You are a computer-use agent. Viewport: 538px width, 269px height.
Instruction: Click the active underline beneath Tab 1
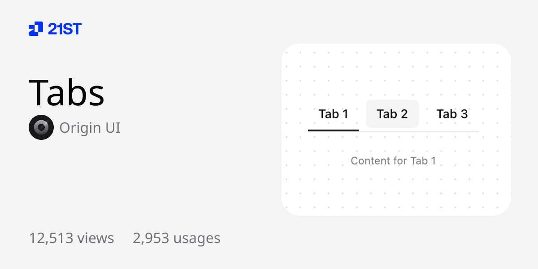(333, 130)
